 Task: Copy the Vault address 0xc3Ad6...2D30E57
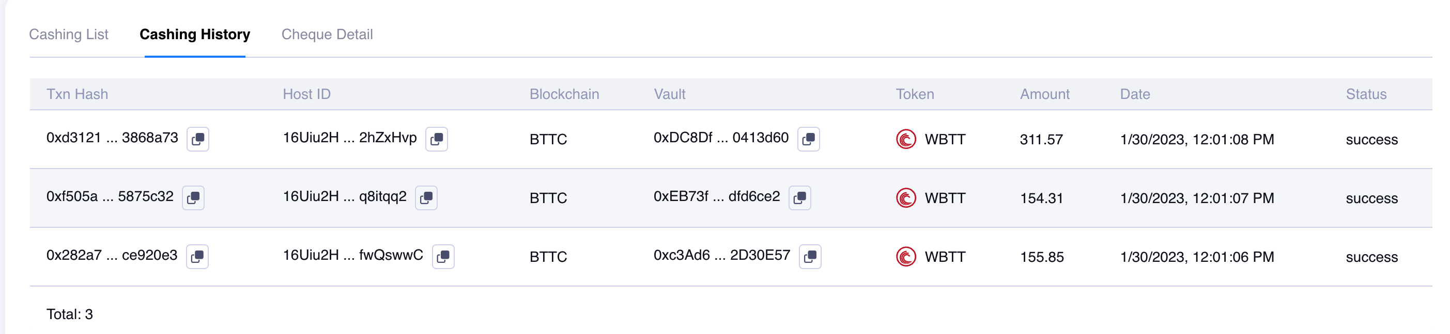811,256
